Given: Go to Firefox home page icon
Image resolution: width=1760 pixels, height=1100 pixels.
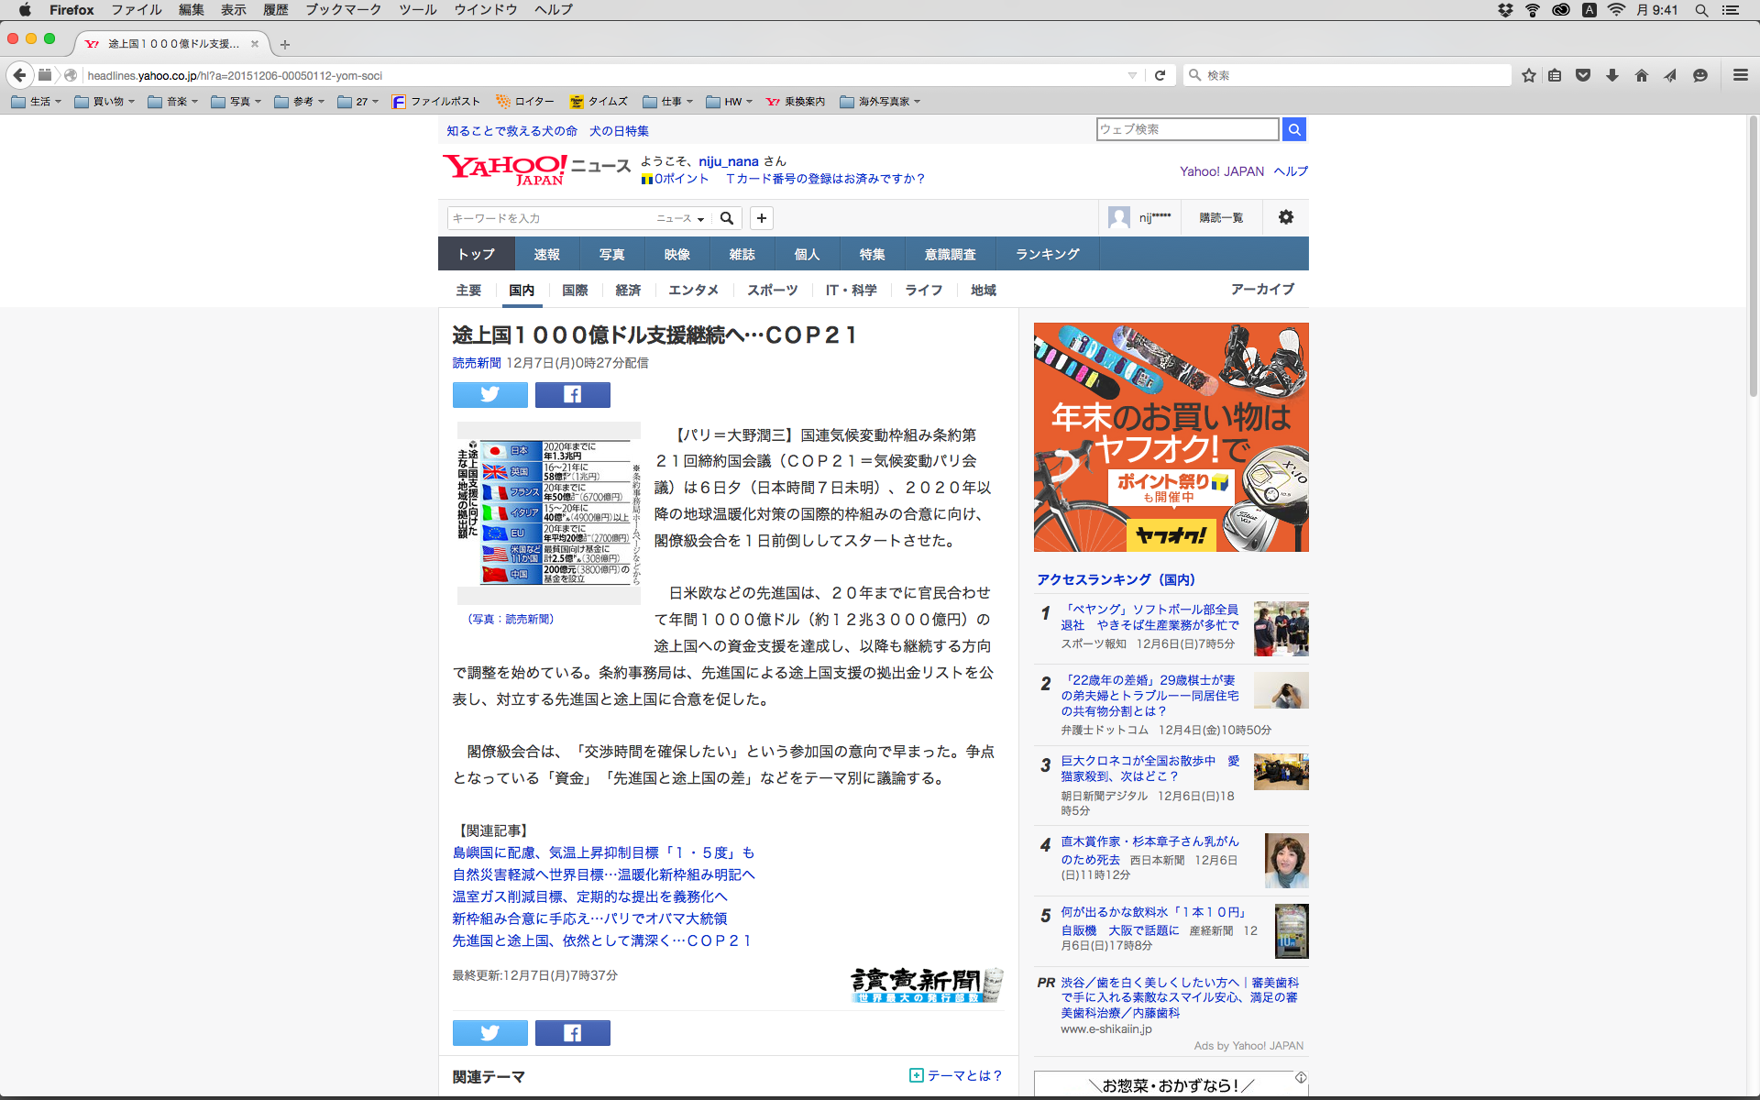Looking at the screenshot, I should click(1641, 75).
